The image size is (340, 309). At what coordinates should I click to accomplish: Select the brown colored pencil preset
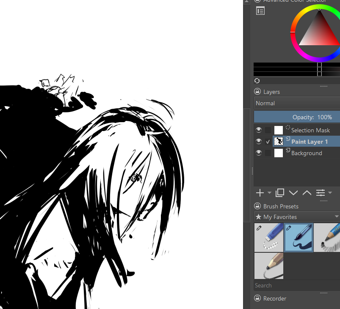point(269,266)
